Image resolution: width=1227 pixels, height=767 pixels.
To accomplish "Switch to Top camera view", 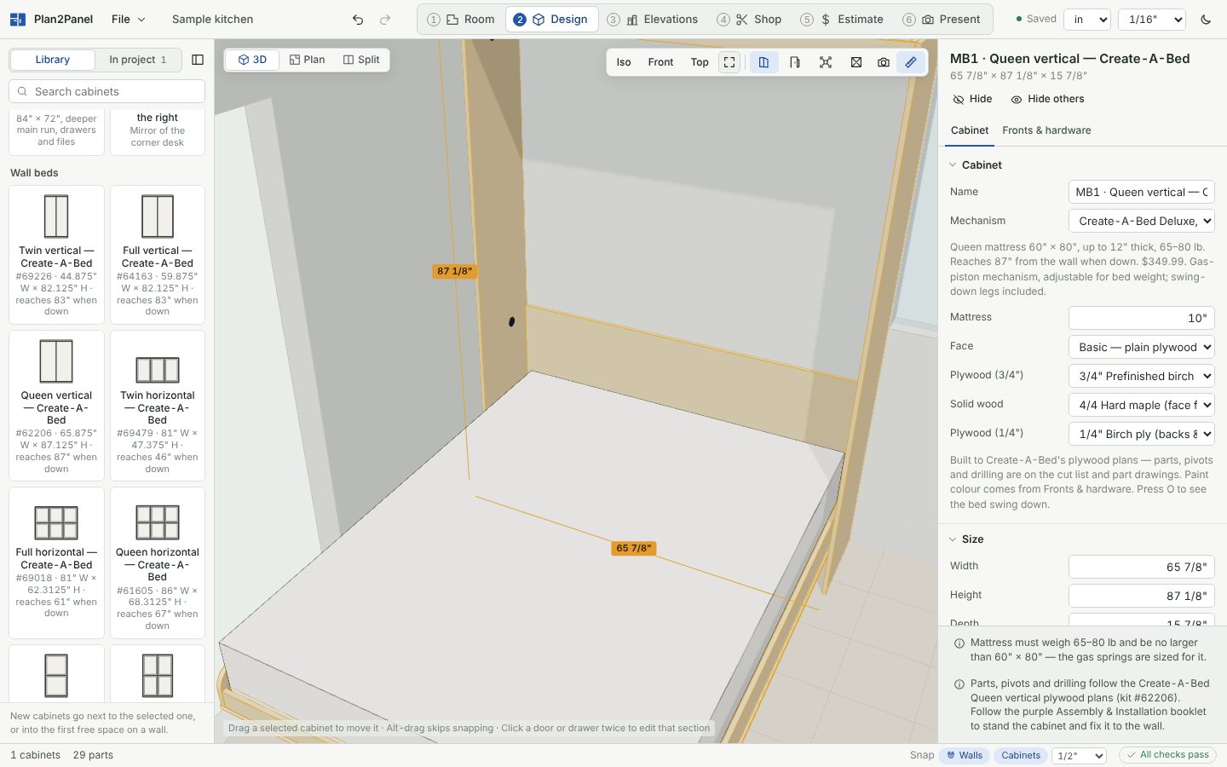I will coord(700,62).
